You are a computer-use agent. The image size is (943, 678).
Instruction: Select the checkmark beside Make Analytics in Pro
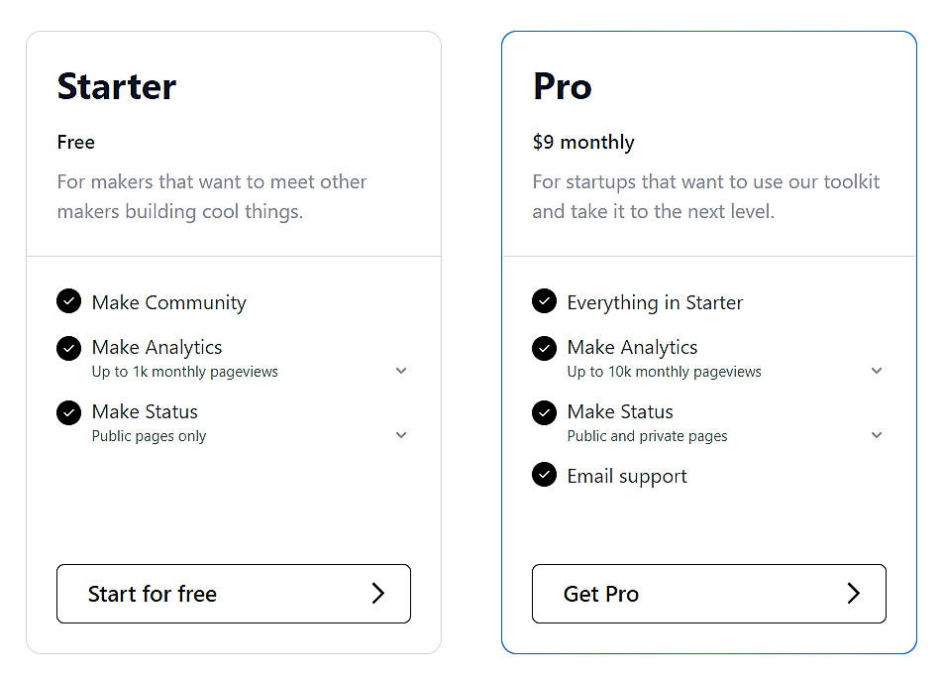(544, 348)
